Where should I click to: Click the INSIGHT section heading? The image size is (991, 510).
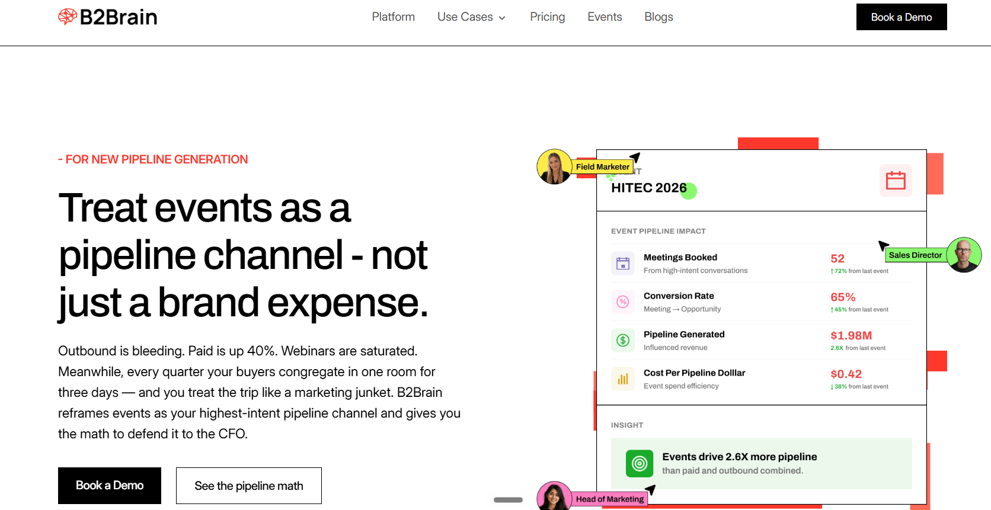click(627, 425)
